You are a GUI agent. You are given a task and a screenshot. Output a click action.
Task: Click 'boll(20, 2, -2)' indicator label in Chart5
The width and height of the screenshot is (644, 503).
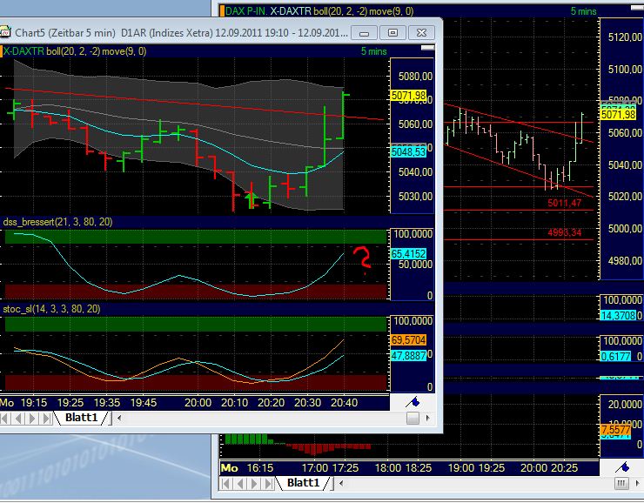tap(73, 51)
